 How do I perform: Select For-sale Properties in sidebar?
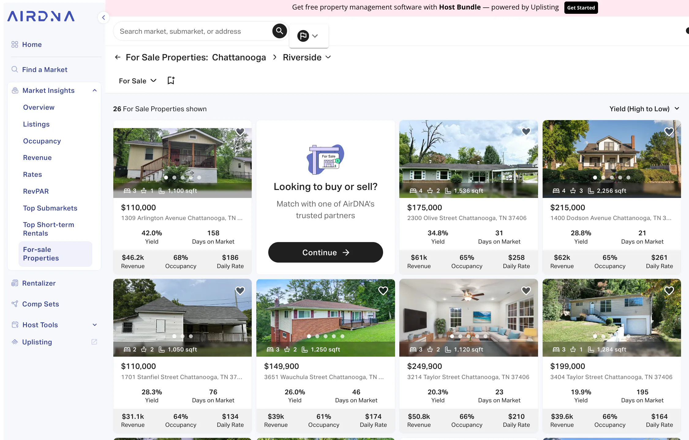55,254
